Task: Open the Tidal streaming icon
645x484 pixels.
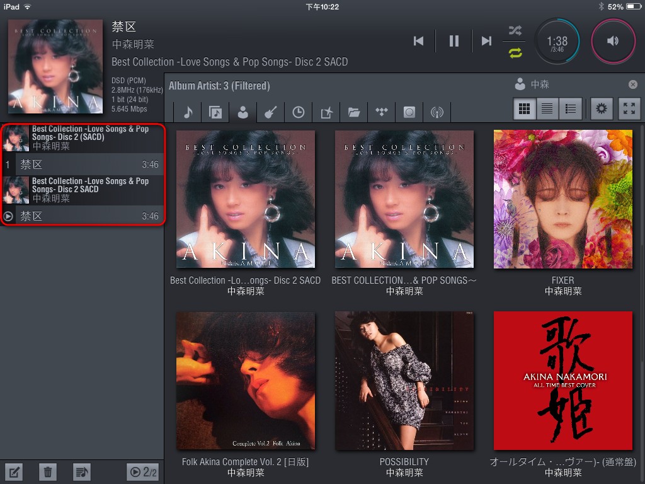Action: coord(382,112)
